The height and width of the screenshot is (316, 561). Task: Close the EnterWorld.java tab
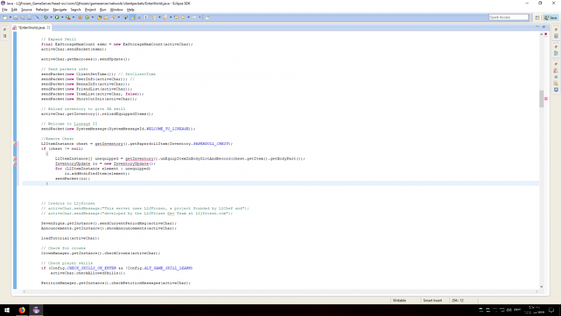(49, 28)
